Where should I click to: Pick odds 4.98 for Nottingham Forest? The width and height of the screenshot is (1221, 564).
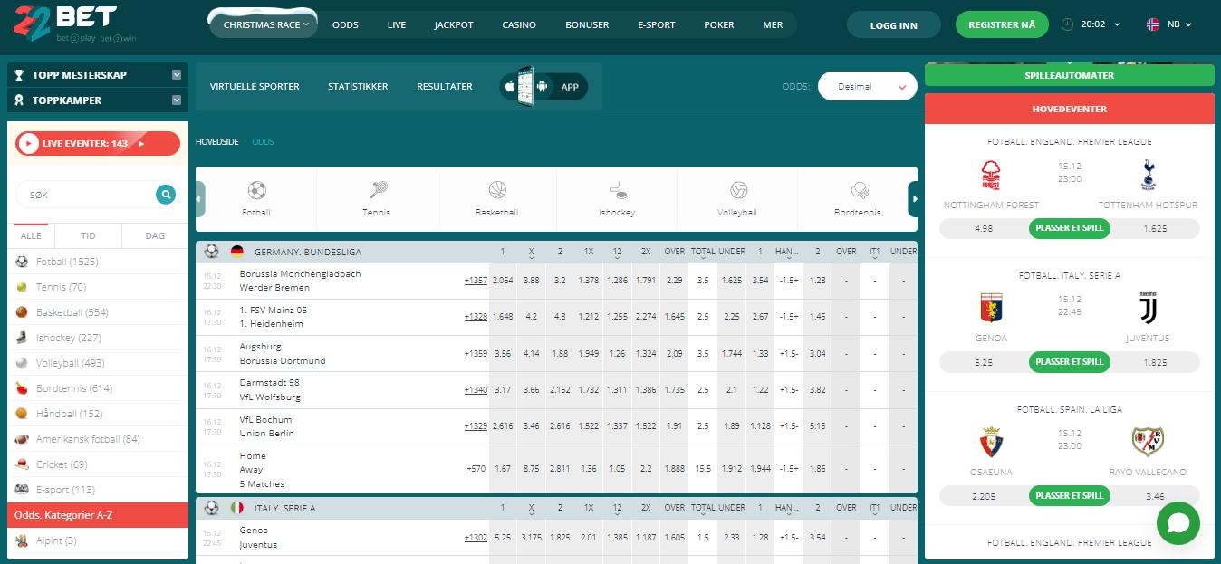coord(984,228)
